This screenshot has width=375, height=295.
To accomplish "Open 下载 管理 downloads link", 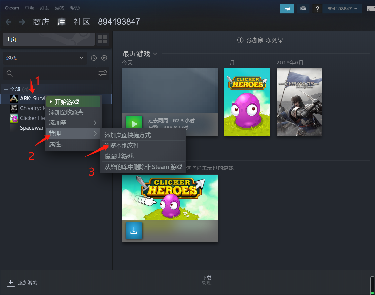I will (x=206, y=280).
